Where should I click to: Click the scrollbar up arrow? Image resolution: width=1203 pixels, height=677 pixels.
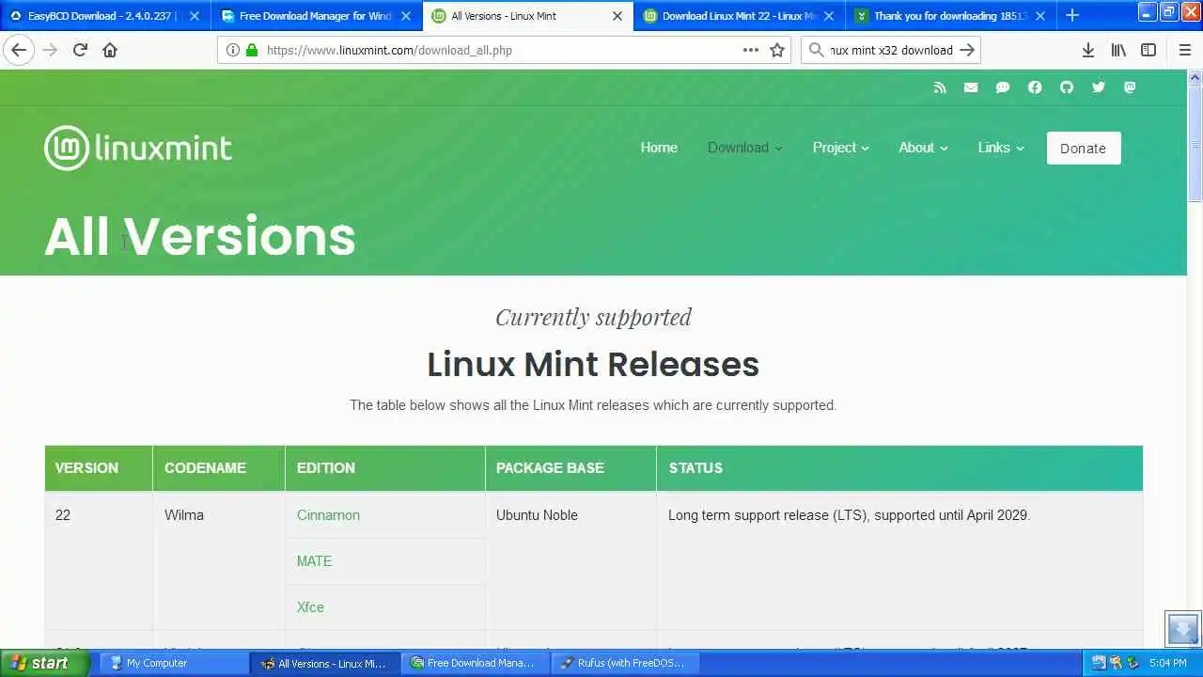1195,78
